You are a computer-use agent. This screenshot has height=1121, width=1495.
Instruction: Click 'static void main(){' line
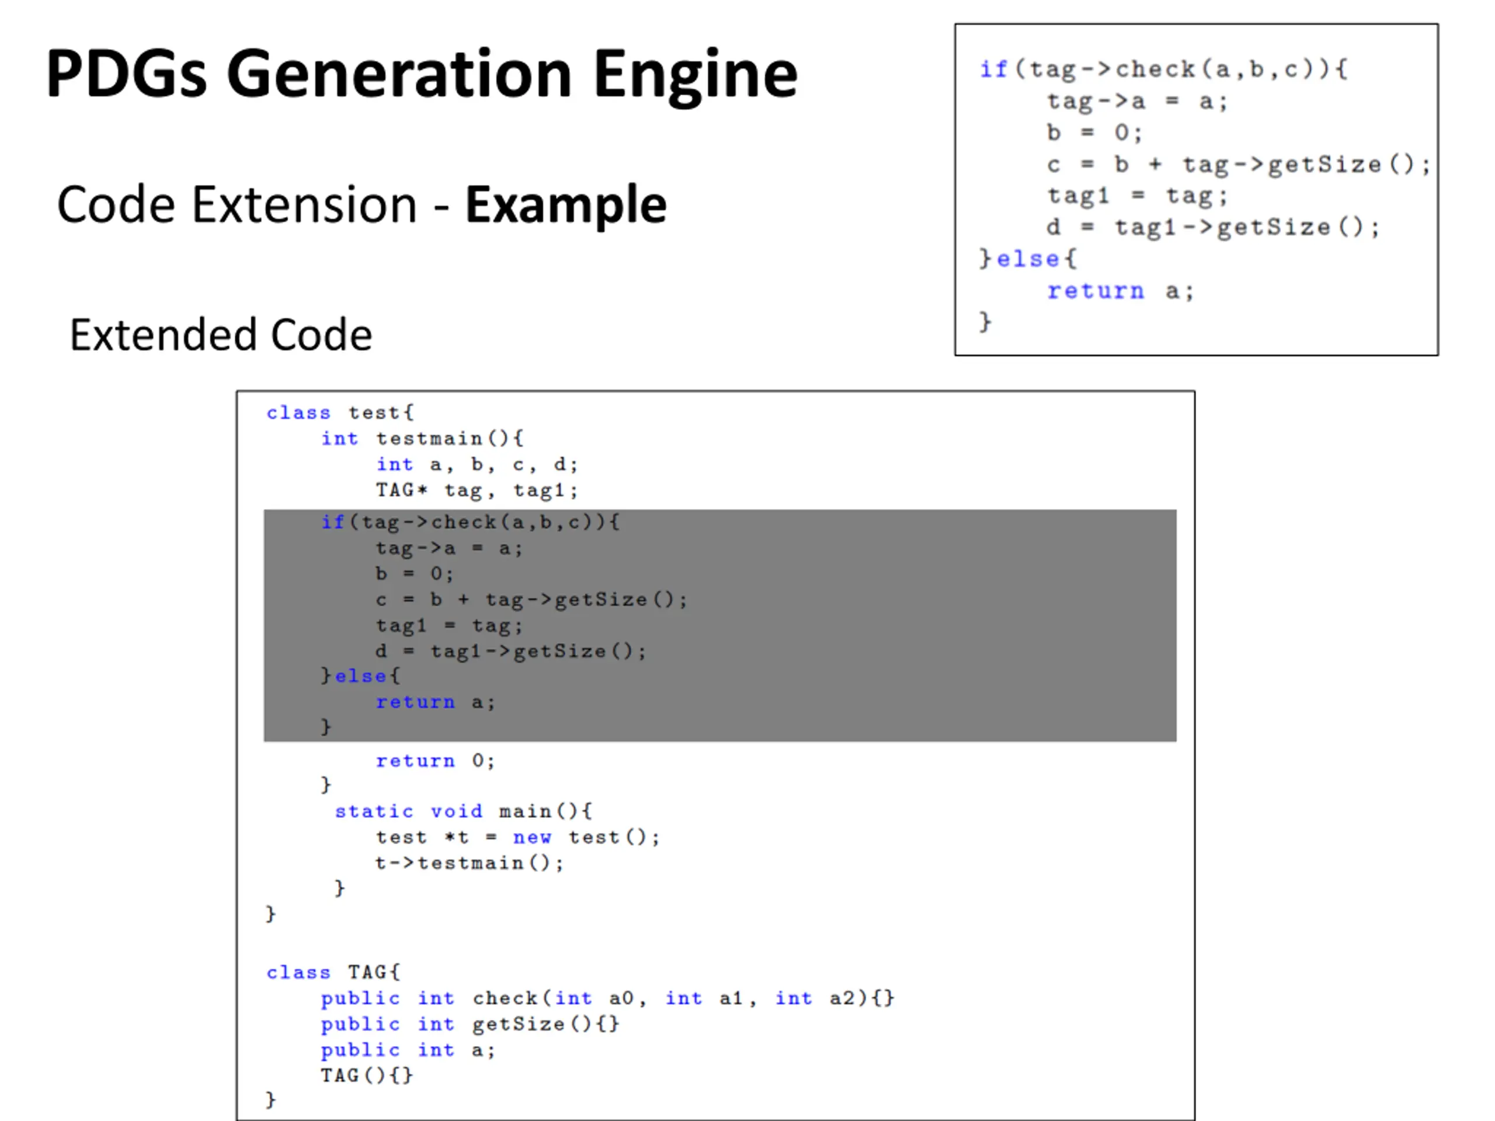[x=463, y=811]
